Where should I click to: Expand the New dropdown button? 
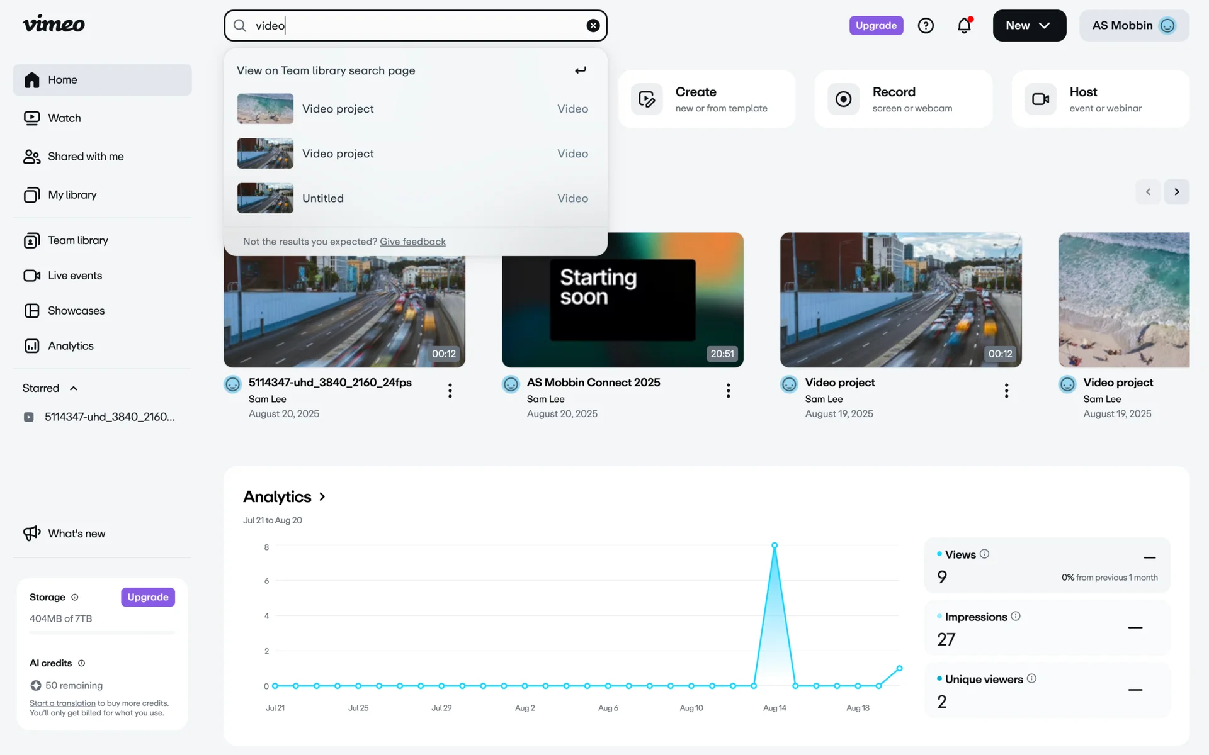[x=1029, y=26]
